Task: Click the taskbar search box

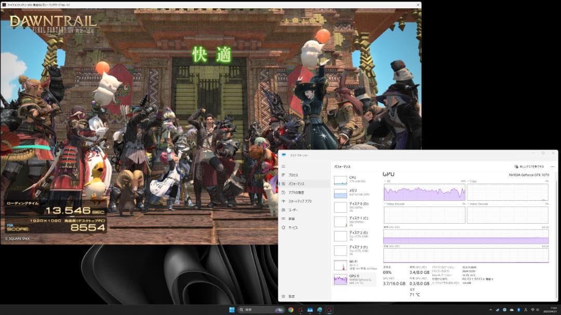Action: (x=260, y=310)
